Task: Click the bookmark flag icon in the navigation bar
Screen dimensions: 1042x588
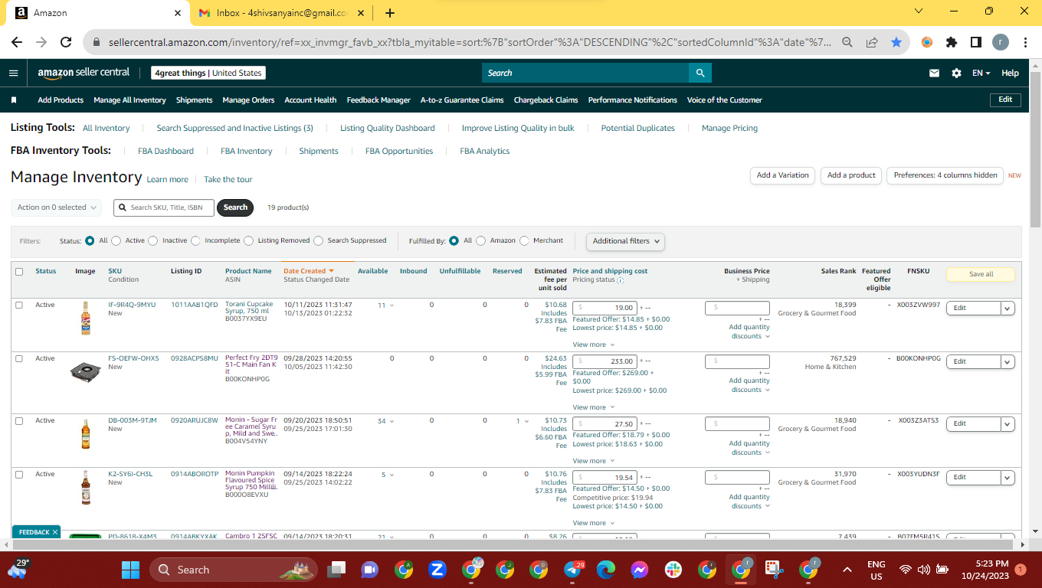Action: (x=14, y=100)
